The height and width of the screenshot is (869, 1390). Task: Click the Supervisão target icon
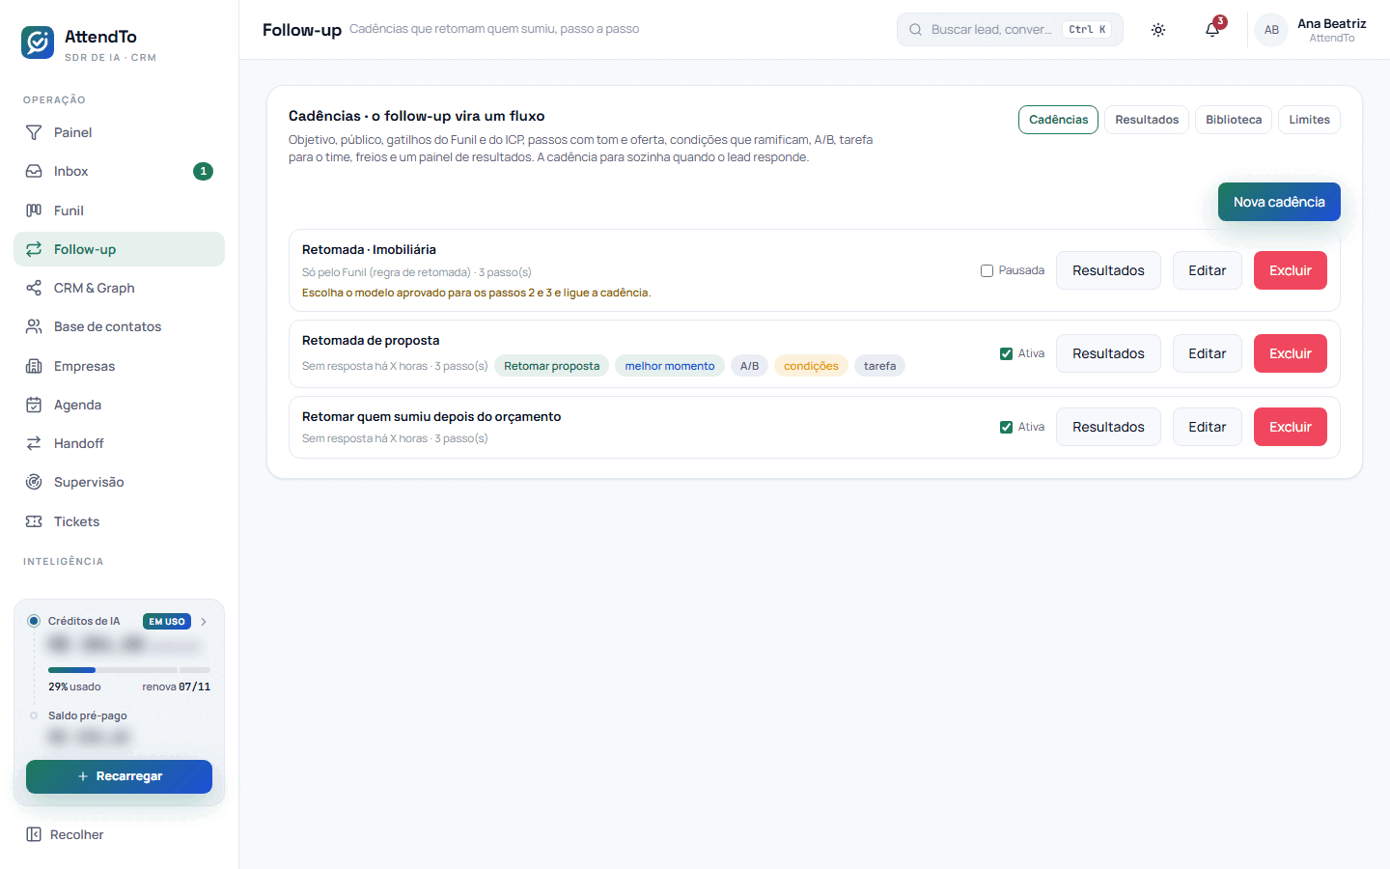pyautogui.click(x=34, y=482)
